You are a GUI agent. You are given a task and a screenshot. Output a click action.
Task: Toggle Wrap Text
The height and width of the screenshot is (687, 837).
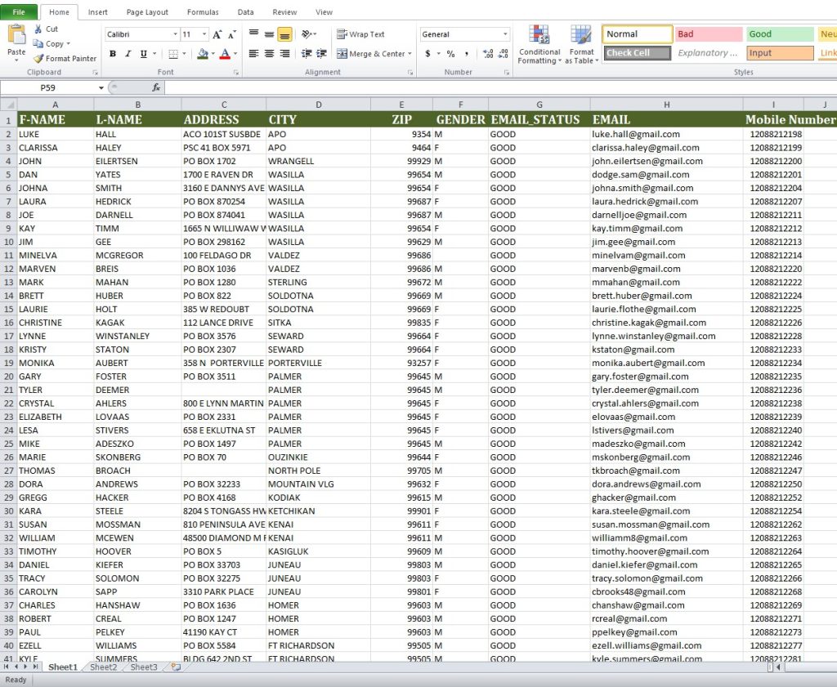(x=360, y=34)
